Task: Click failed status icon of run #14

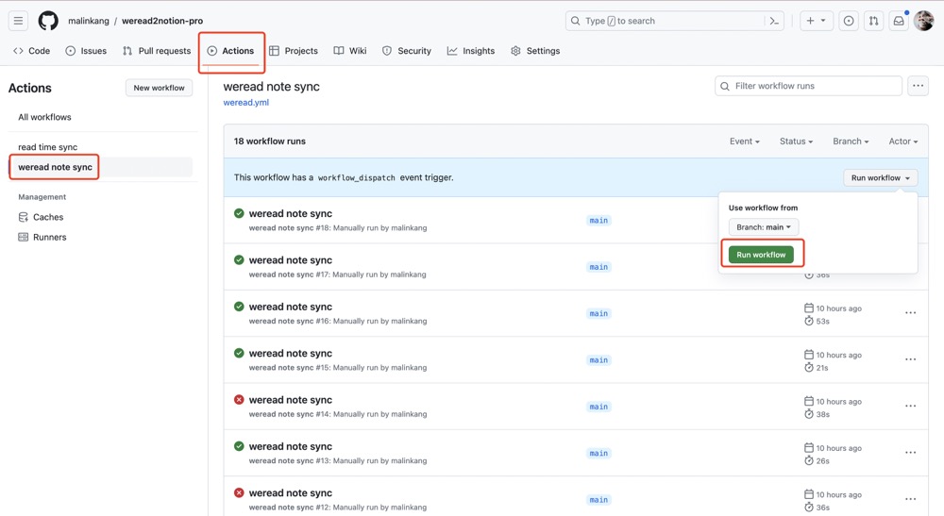Action: click(x=239, y=399)
